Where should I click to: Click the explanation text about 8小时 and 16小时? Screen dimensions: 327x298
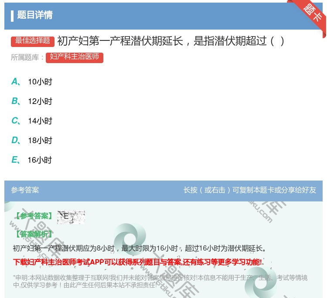pyautogui.click(x=140, y=248)
